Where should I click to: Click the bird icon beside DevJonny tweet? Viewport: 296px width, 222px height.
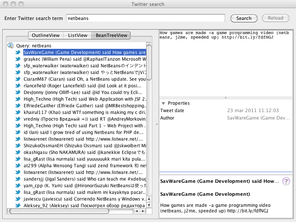(x=18, y=92)
